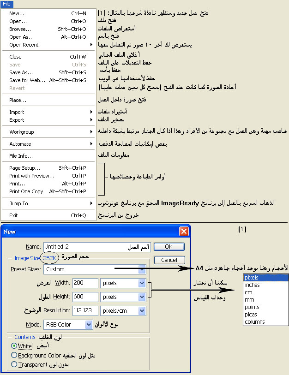This screenshot has height=375, width=289.
Task: Expand the Workgroup submenu
Action: 48,132
